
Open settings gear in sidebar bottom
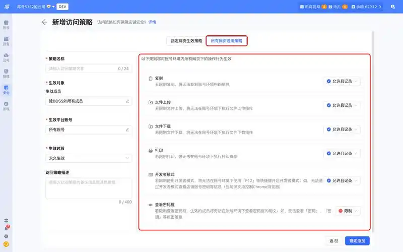pyautogui.click(x=6, y=236)
